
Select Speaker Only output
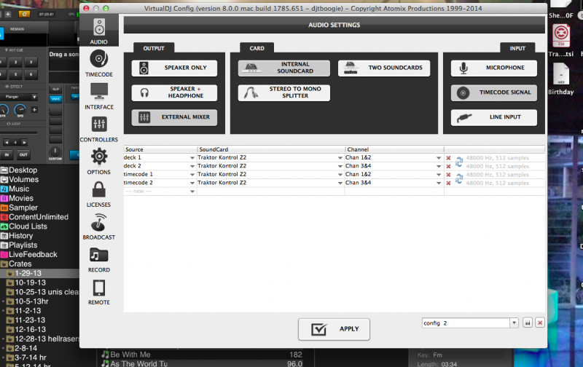(x=174, y=68)
